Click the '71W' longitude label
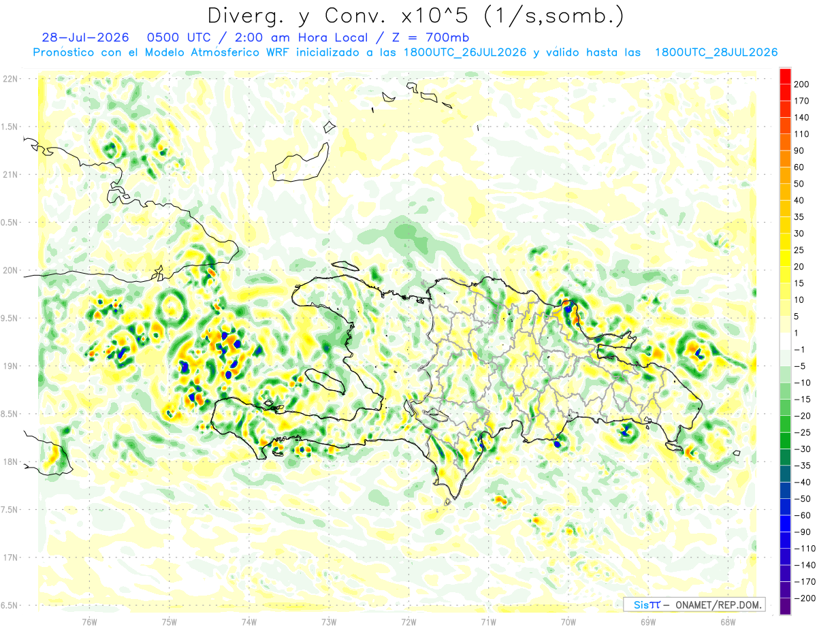The image size is (817, 631). coord(488,621)
